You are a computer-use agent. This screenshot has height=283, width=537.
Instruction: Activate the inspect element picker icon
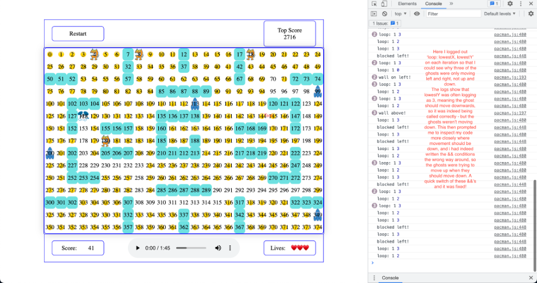pos(374,4)
